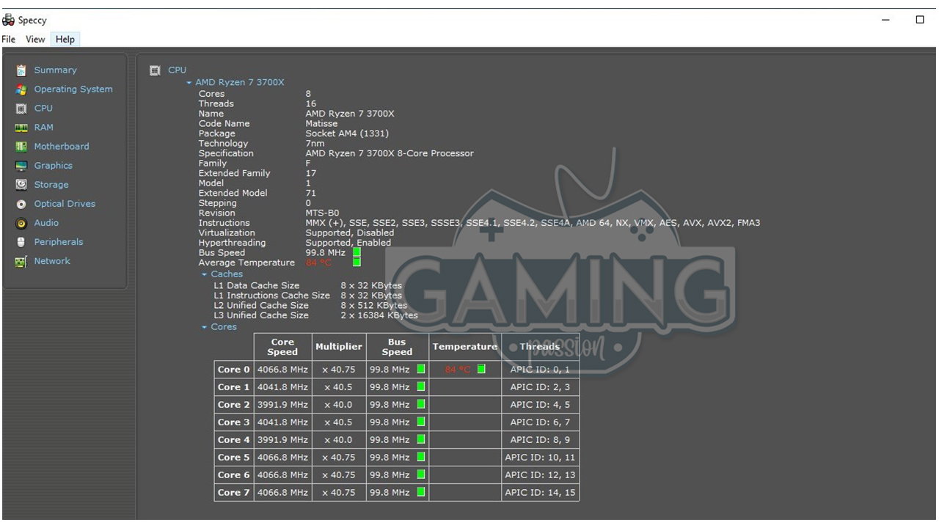The image size is (939, 528).
Task: Open the Audio speaker icon
Action: 21,223
